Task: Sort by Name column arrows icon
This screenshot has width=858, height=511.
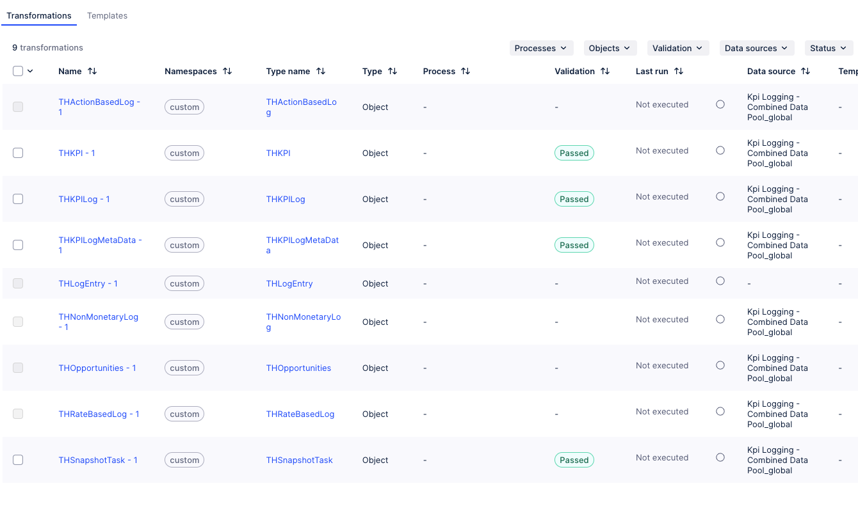Action: point(92,72)
